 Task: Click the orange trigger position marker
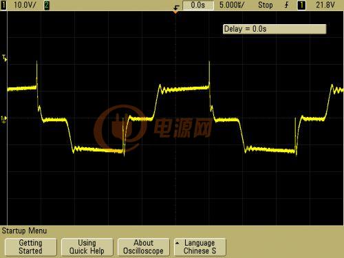pos(175,12)
